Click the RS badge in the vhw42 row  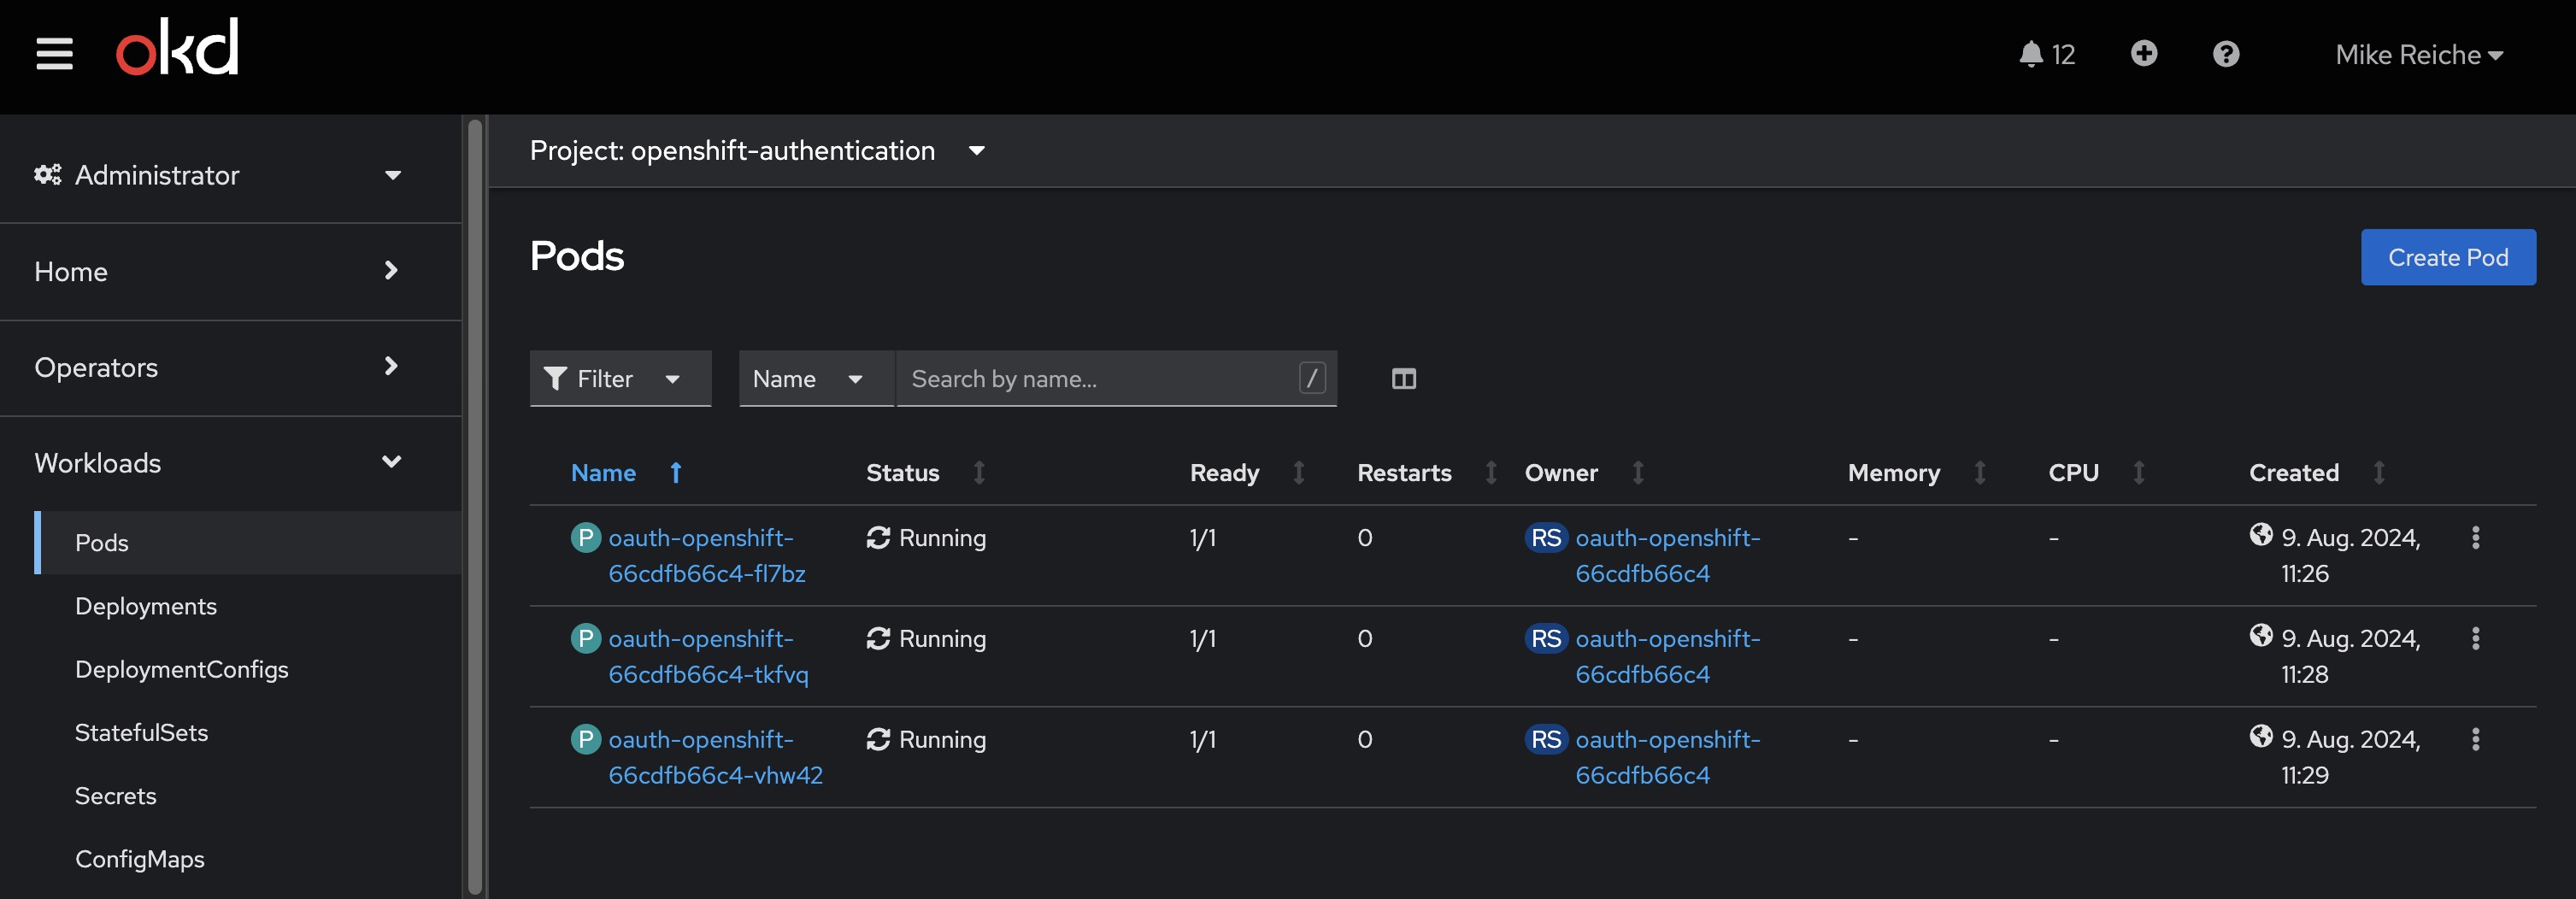(1546, 740)
